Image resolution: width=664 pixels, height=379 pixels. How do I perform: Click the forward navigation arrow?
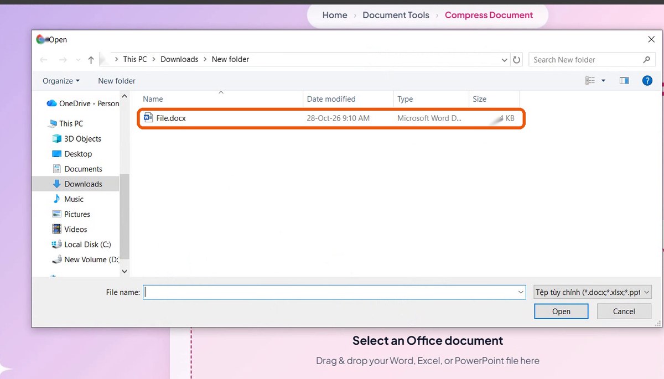[x=63, y=59]
